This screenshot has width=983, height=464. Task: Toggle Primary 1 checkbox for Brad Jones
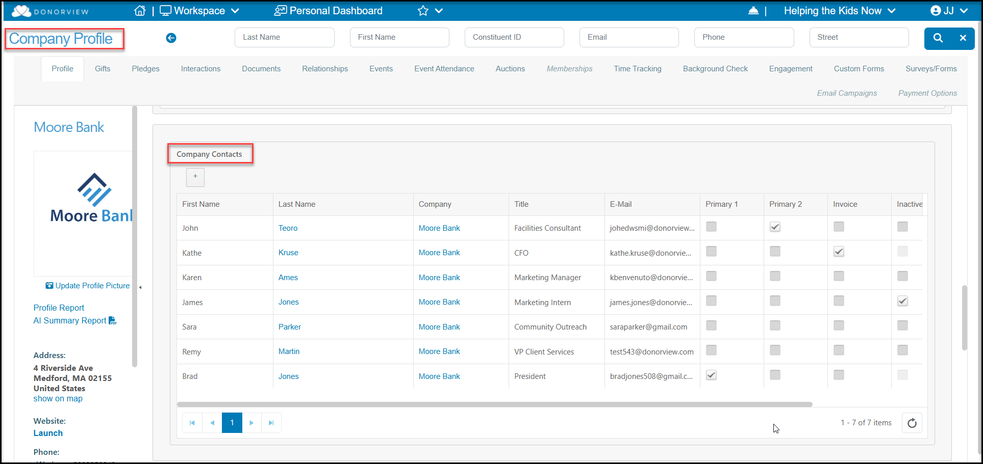tap(711, 375)
